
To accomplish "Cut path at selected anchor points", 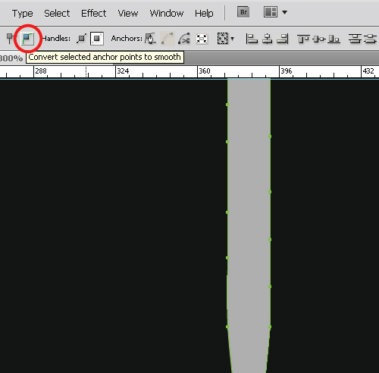I will pyautogui.click(x=184, y=39).
